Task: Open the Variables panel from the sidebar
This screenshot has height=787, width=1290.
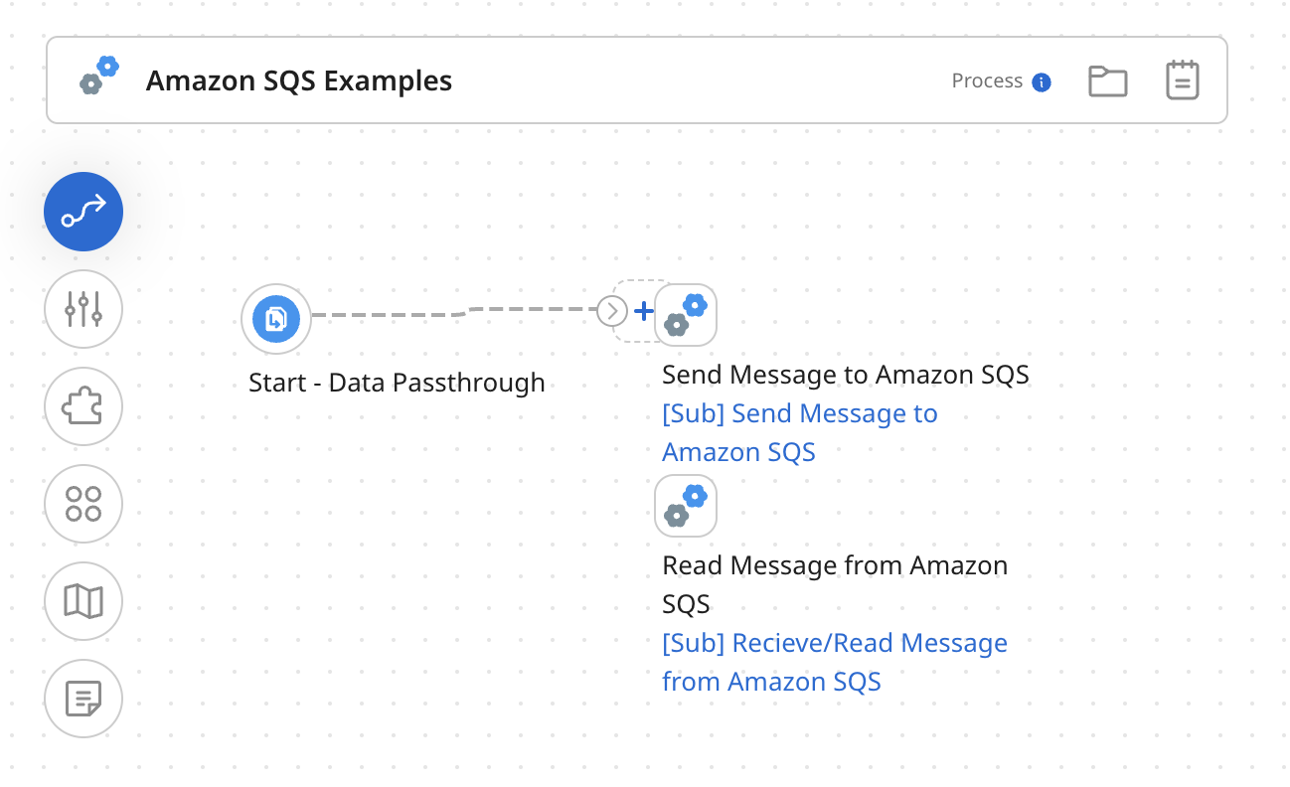Action: (x=82, y=309)
